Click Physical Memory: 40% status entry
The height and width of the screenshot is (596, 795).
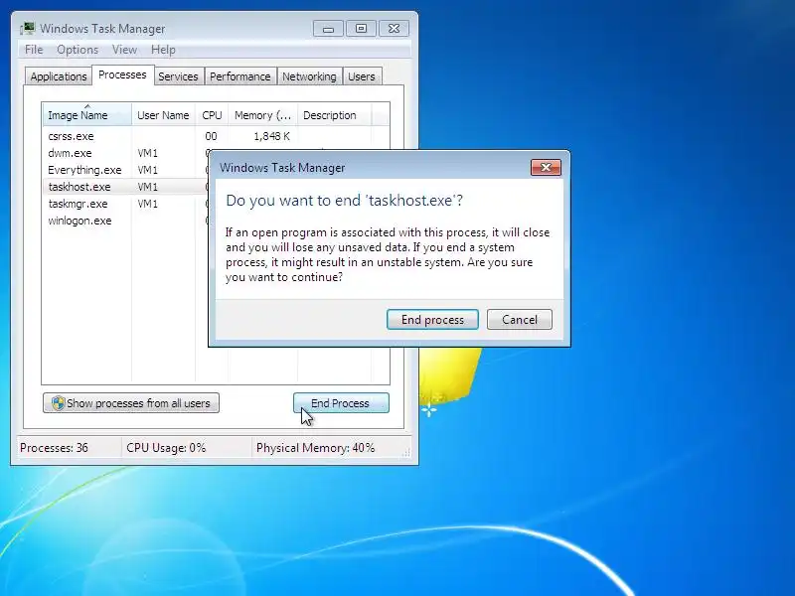click(x=315, y=448)
